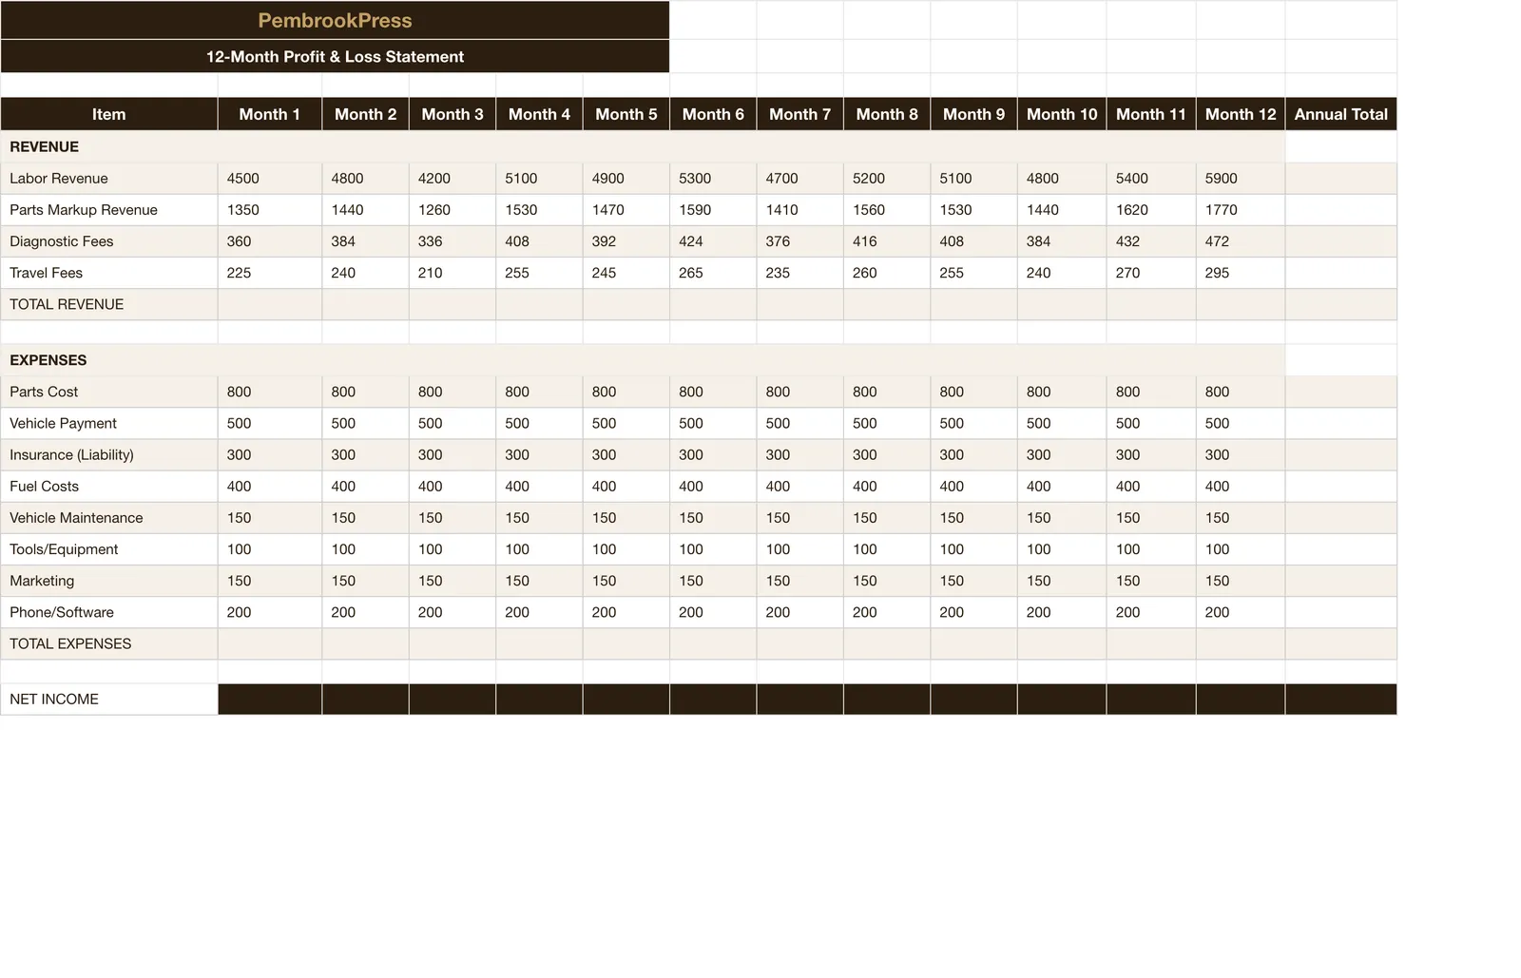Select Travel Fees Month 11 cell 270

coord(1151,273)
